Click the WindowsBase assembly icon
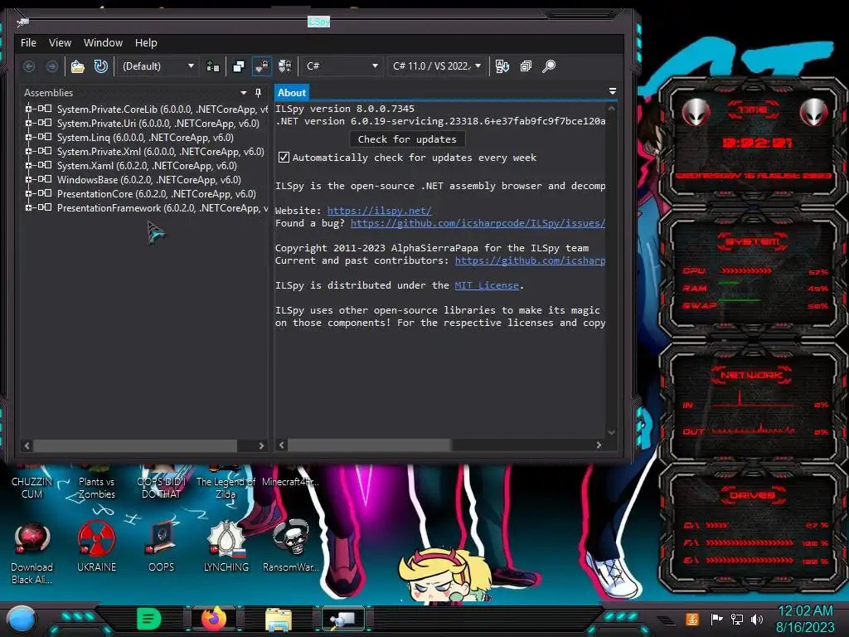 click(x=45, y=179)
